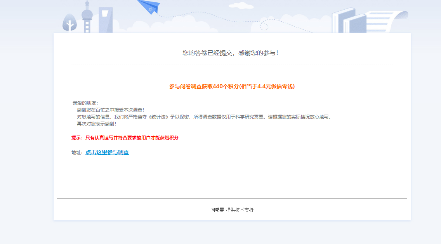This screenshot has height=244, width=441.
Task: Click the paper plane illustration in the header
Action: (x=149, y=7)
